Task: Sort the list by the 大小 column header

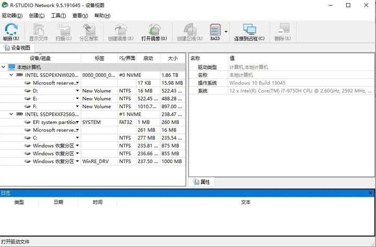Action: [172, 58]
